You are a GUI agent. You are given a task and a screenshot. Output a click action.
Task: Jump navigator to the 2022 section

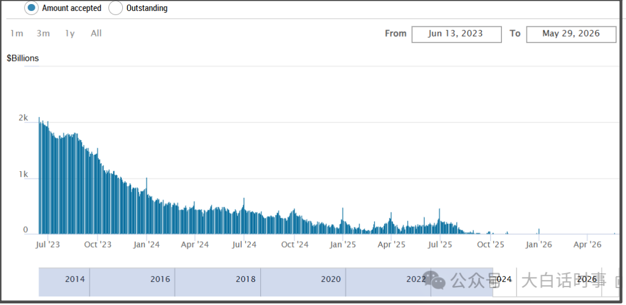click(x=416, y=279)
